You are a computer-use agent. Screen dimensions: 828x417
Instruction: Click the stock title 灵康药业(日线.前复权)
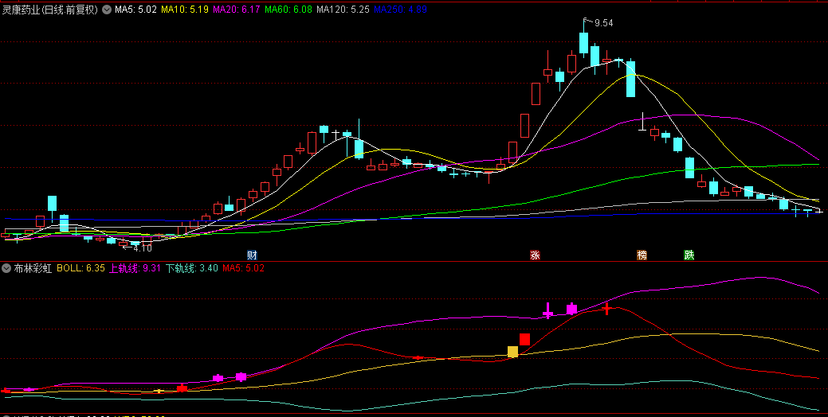coord(50,10)
